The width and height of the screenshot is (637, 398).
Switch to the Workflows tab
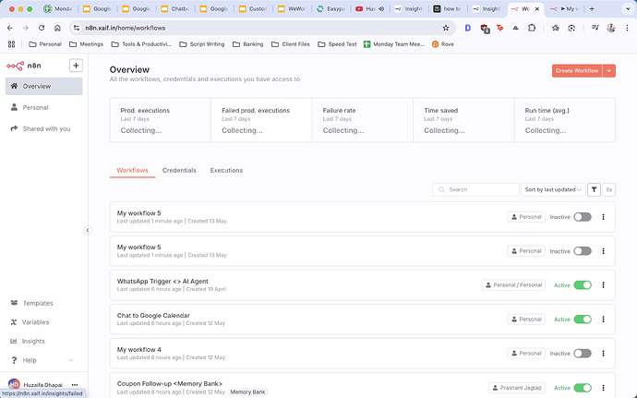[132, 170]
